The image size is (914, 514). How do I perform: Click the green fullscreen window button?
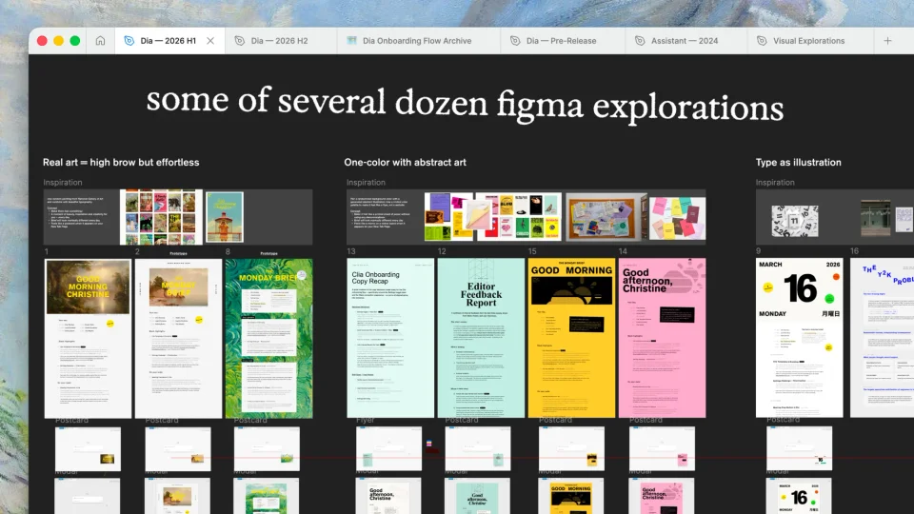tap(74, 41)
